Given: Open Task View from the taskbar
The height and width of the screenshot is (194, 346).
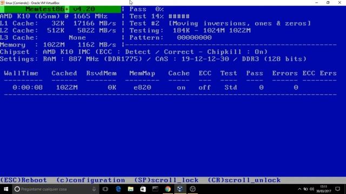Looking at the screenshot, I should click(x=105, y=189).
